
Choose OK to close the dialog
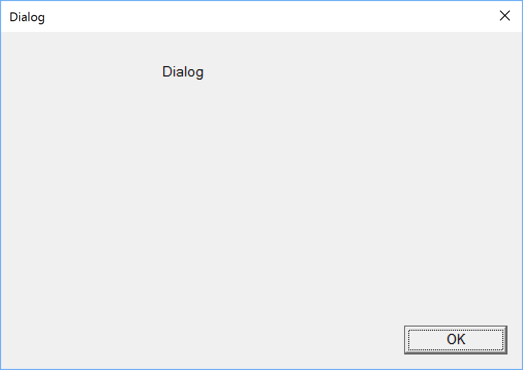point(456,340)
